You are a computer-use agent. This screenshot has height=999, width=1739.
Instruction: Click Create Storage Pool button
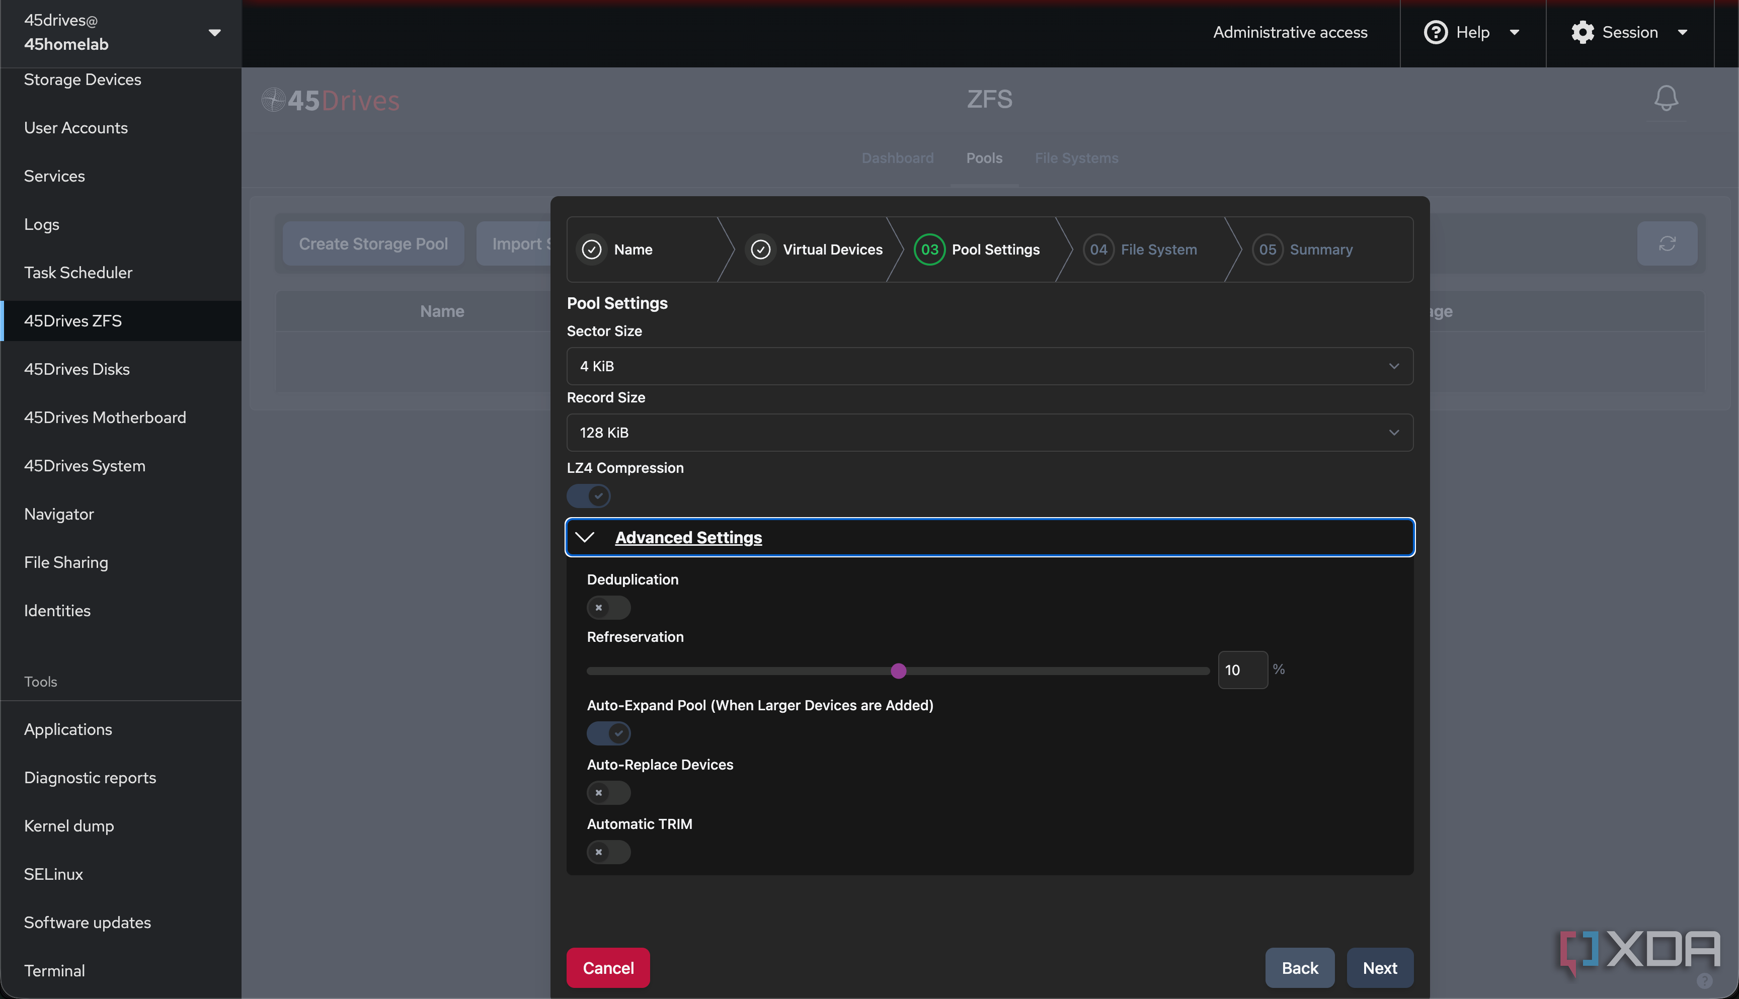coord(373,243)
